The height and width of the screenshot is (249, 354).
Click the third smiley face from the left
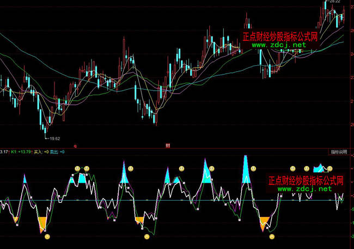(130, 169)
